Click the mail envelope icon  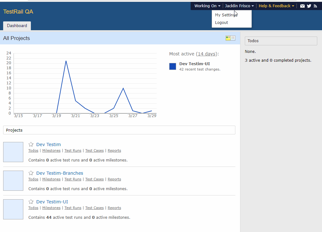(x=302, y=6)
